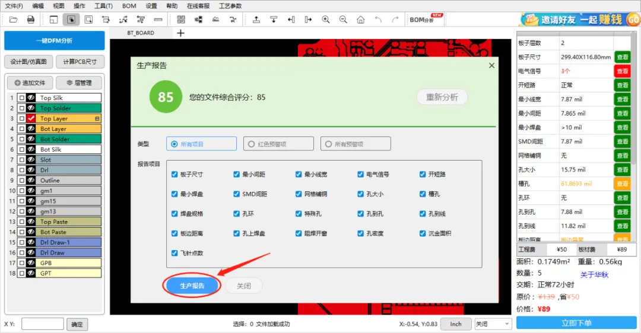Close the 生产报告 dialog with X
Viewport: 641px width, 333px height.
point(492,65)
